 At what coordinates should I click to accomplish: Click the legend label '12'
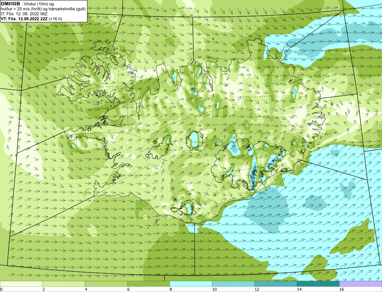[x=257, y=289]
